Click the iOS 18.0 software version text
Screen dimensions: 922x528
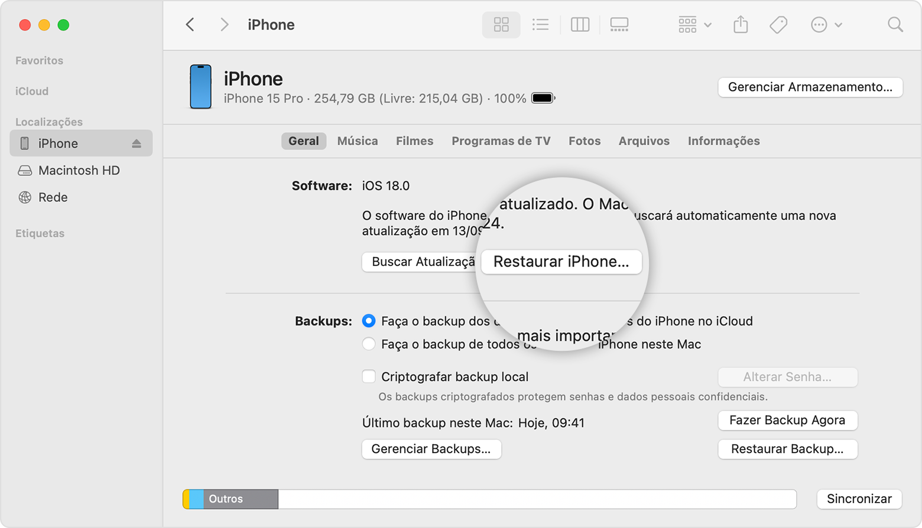point(386,186)
